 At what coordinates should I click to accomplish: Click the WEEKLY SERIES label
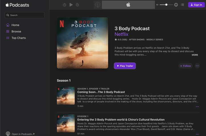(155, 39)
